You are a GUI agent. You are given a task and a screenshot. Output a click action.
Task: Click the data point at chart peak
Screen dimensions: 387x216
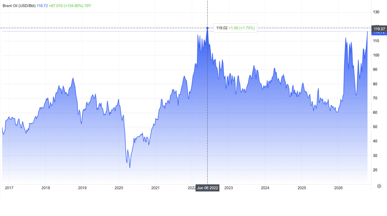pos(207,28)
